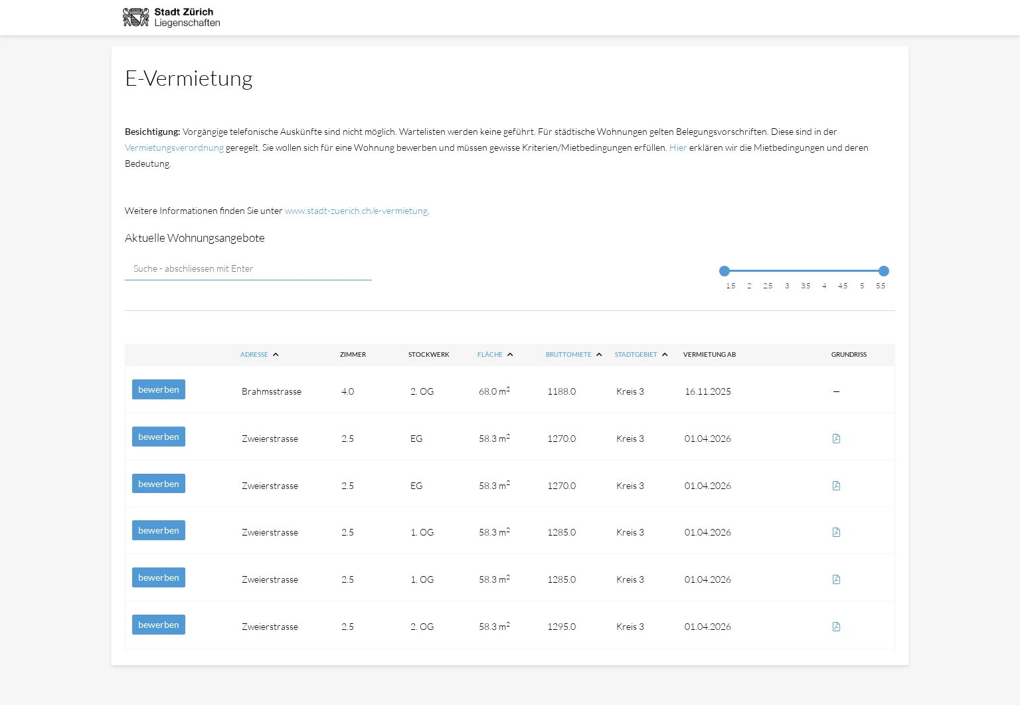Open floor plan PDF for 1295.0 rent apartment
This screenshot has width=1020, height=705.
836,627
